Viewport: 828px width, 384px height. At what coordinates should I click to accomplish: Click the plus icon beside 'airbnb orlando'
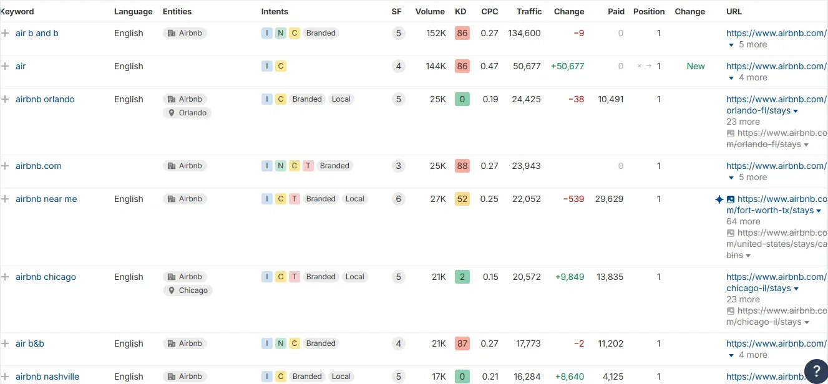point(5,99)
